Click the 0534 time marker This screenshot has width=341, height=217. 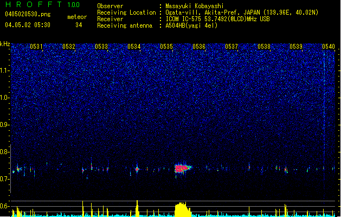tap(134, 47)
